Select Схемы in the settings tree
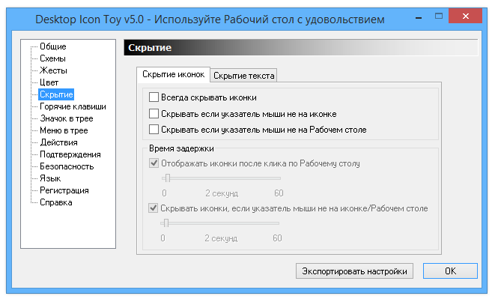Image resolution: width=501 pixels, height=305 pixels. pyautogui.click(x=52, y=58)
